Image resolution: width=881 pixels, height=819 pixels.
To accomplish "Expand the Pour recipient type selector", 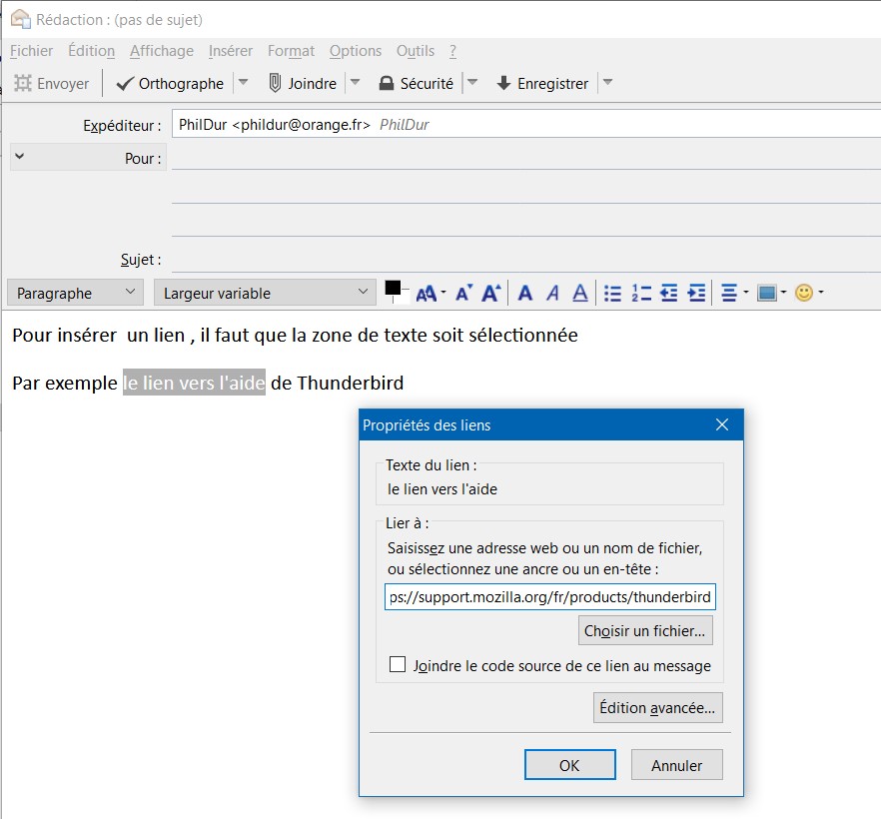I will tap(20, 157).
